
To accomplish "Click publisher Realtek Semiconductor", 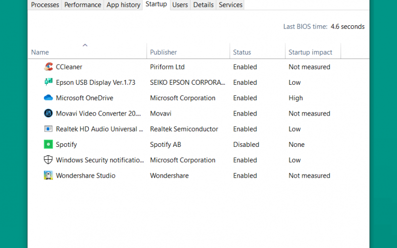I will click(x=184, y=129).
